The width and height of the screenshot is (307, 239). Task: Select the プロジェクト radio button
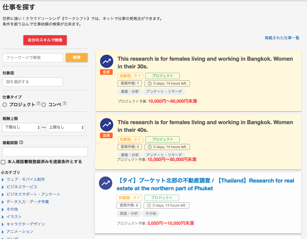point(5,105)
